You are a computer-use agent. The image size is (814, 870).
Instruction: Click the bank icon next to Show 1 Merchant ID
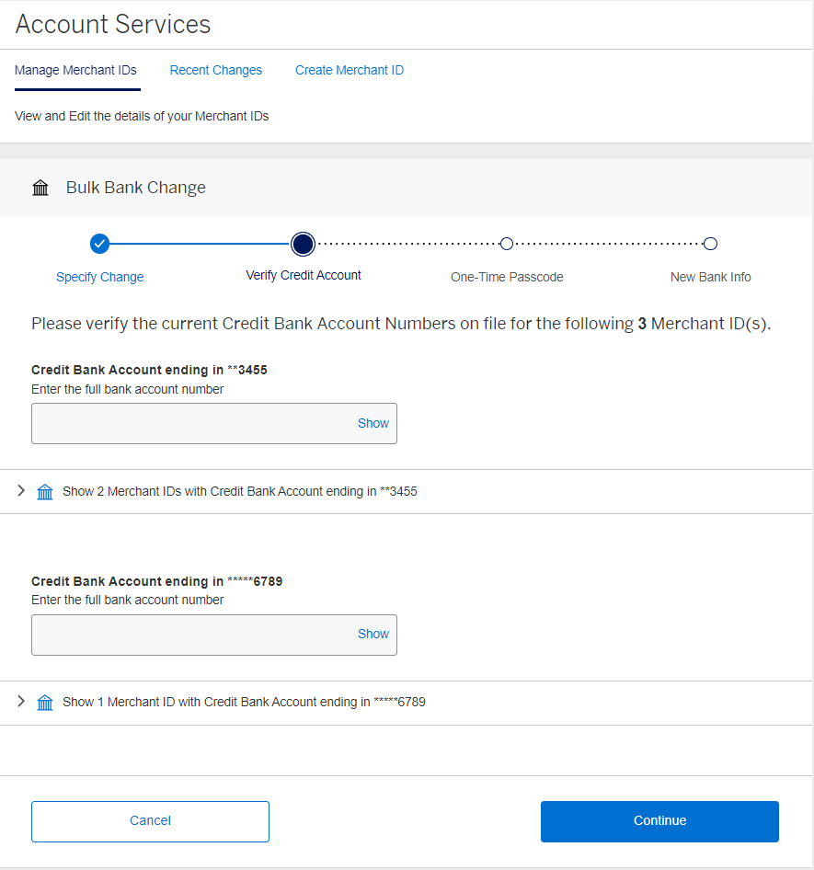(x=45, y=702)
